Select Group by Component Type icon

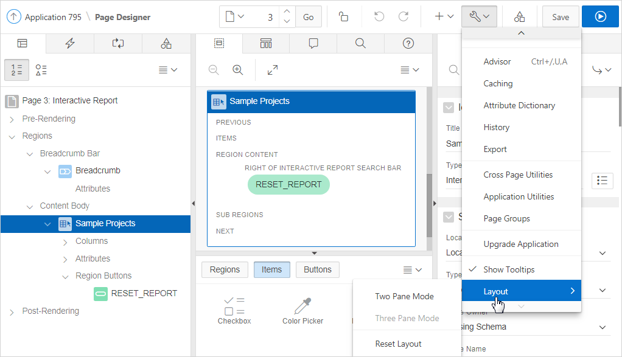(41, 70)
